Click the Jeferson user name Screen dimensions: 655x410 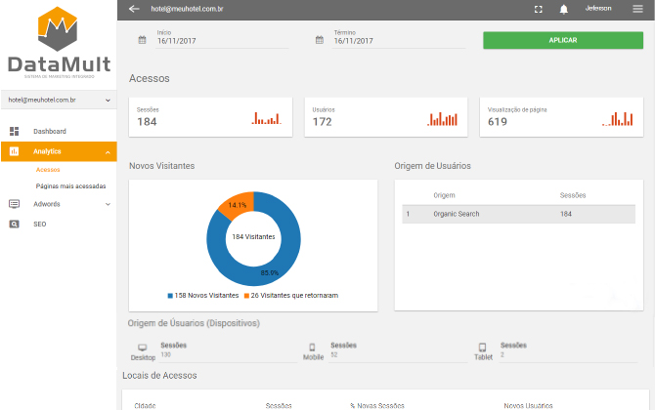[598, 9]
